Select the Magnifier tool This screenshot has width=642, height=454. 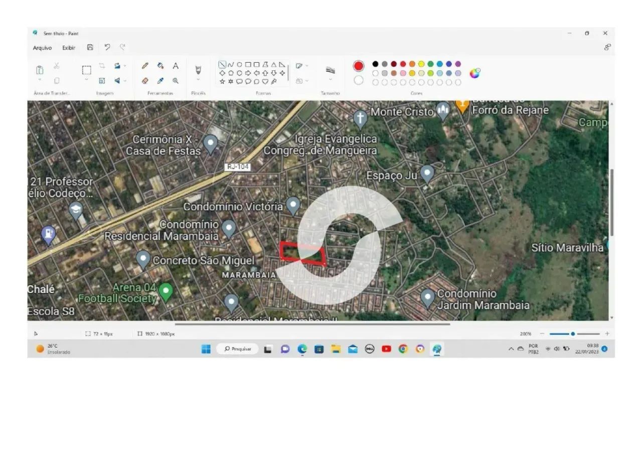coord(176,80)
